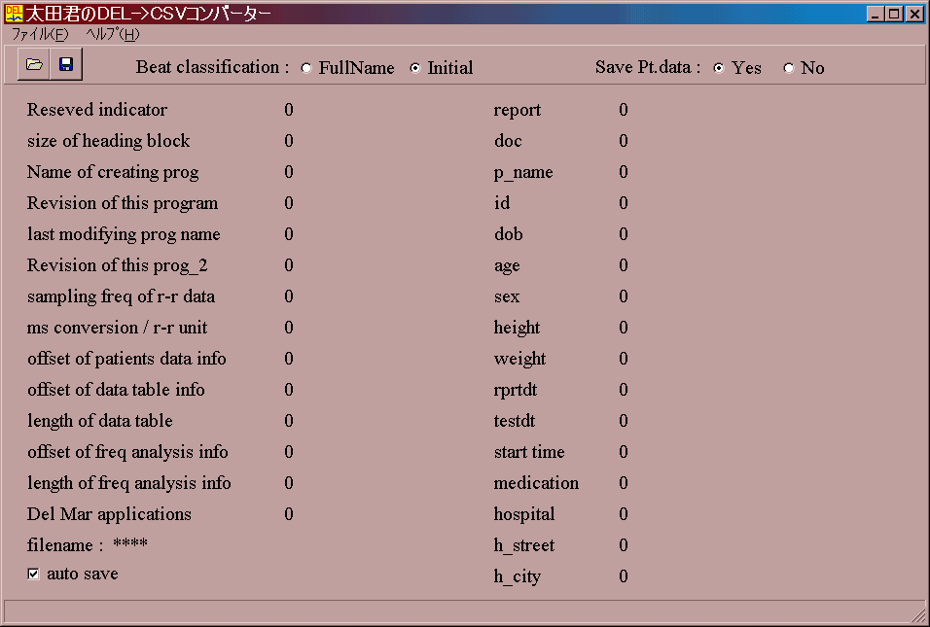Choose Yes for Save Pt.data

[720, 68]
